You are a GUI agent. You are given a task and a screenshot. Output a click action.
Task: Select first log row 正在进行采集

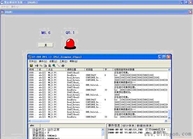[x=98, y=73]
